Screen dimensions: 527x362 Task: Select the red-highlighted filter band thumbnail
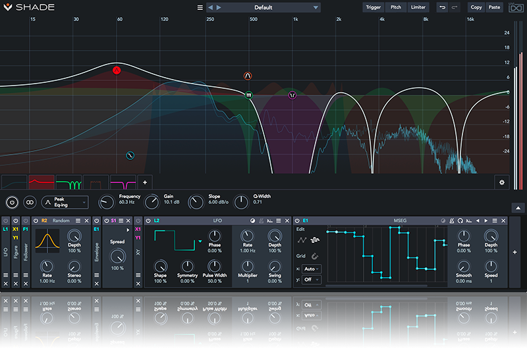point(41,182)
